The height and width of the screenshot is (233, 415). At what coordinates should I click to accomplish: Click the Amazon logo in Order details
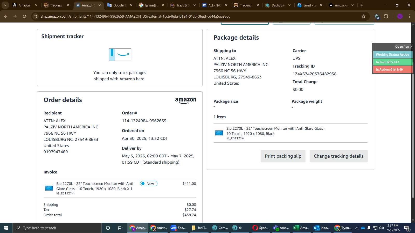pos(186,101)
